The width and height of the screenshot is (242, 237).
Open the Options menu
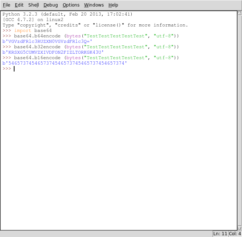pyautogui.click(x=71, y=5)
